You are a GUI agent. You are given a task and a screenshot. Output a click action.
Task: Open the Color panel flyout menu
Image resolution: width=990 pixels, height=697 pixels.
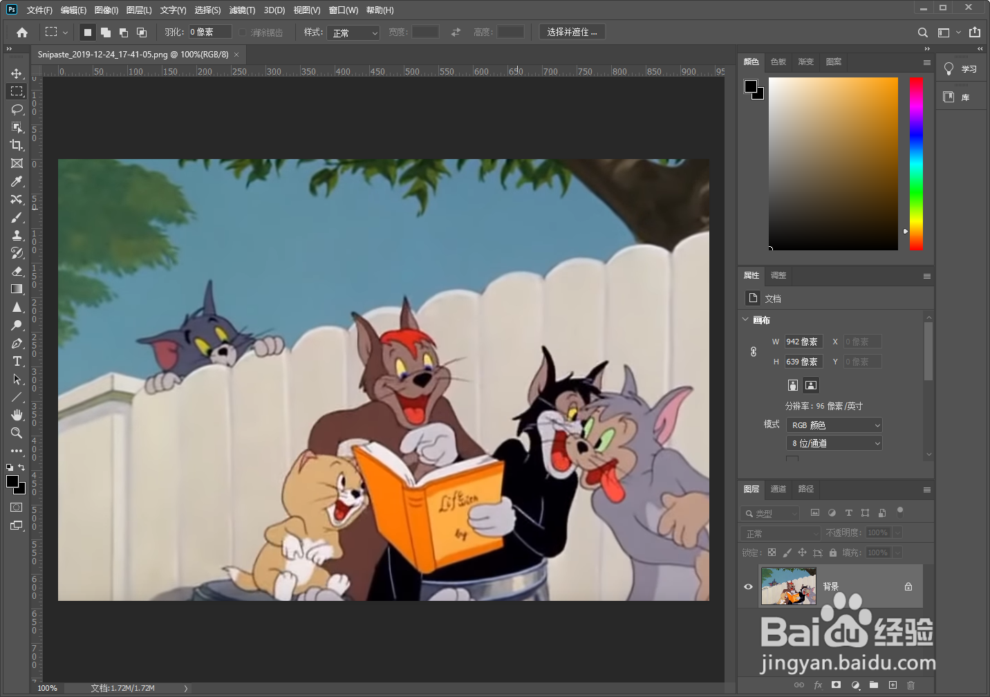927,62
